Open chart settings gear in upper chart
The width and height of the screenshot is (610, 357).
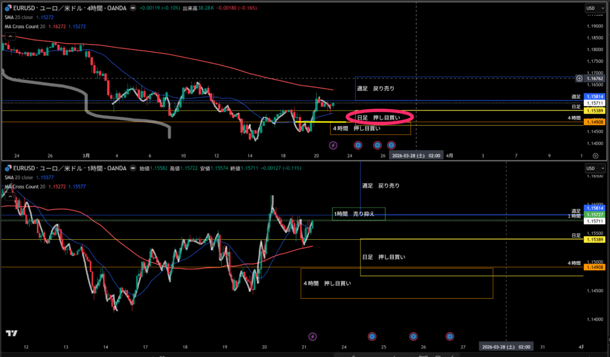click(x=595, y=155)
